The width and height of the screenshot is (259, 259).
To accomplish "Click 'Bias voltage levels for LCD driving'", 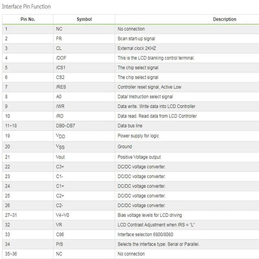I will pos(150,215).
